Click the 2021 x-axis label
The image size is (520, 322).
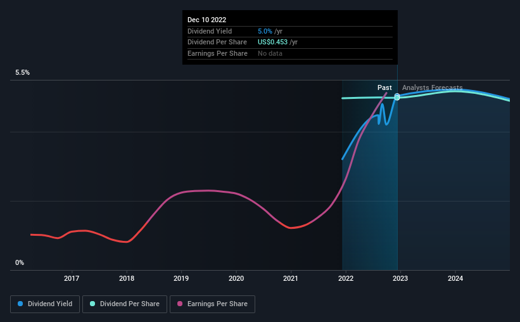click(291, 278)
